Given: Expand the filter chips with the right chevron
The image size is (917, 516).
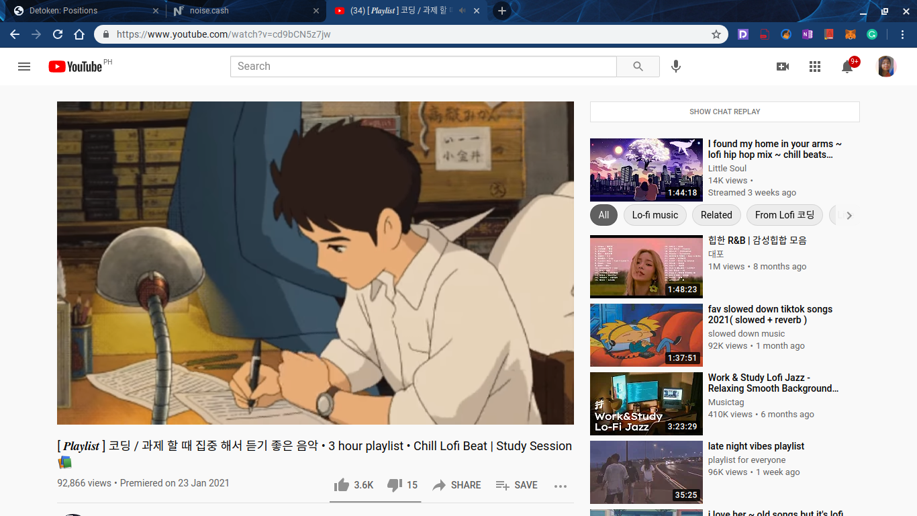Looking at the screenshot, I should click(x=849, y=215).
